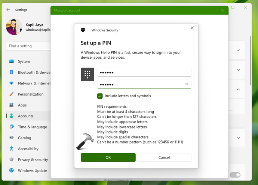Reveal PIN with the eye icon
Screen dimensions: 258x185
pyautogui.click(x=187, y=84)
